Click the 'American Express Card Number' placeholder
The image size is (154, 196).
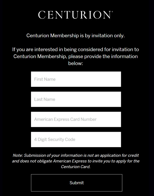[65, 119]
